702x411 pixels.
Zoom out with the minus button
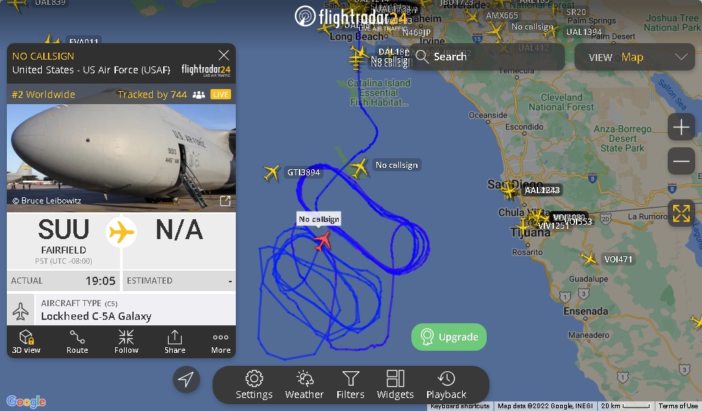[681, 161]
